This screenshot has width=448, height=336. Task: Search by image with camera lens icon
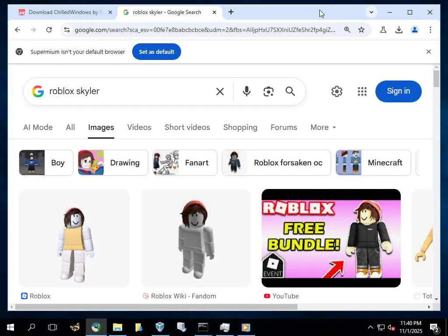268,91
